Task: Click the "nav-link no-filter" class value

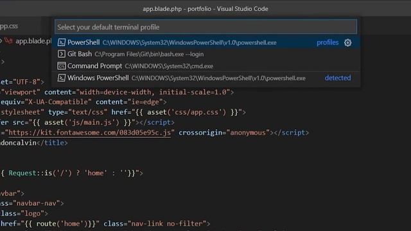Action: pos(167,224)
